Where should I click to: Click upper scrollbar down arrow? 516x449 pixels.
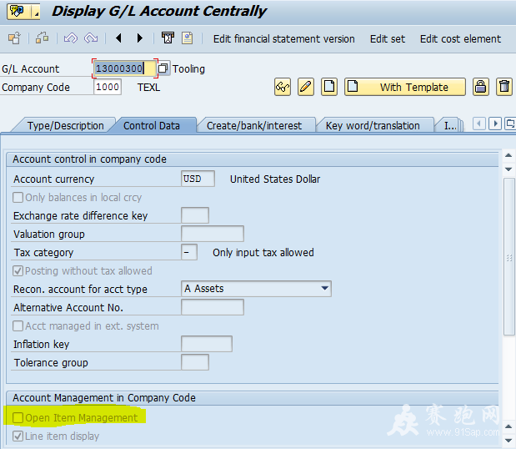click(508, 169)
